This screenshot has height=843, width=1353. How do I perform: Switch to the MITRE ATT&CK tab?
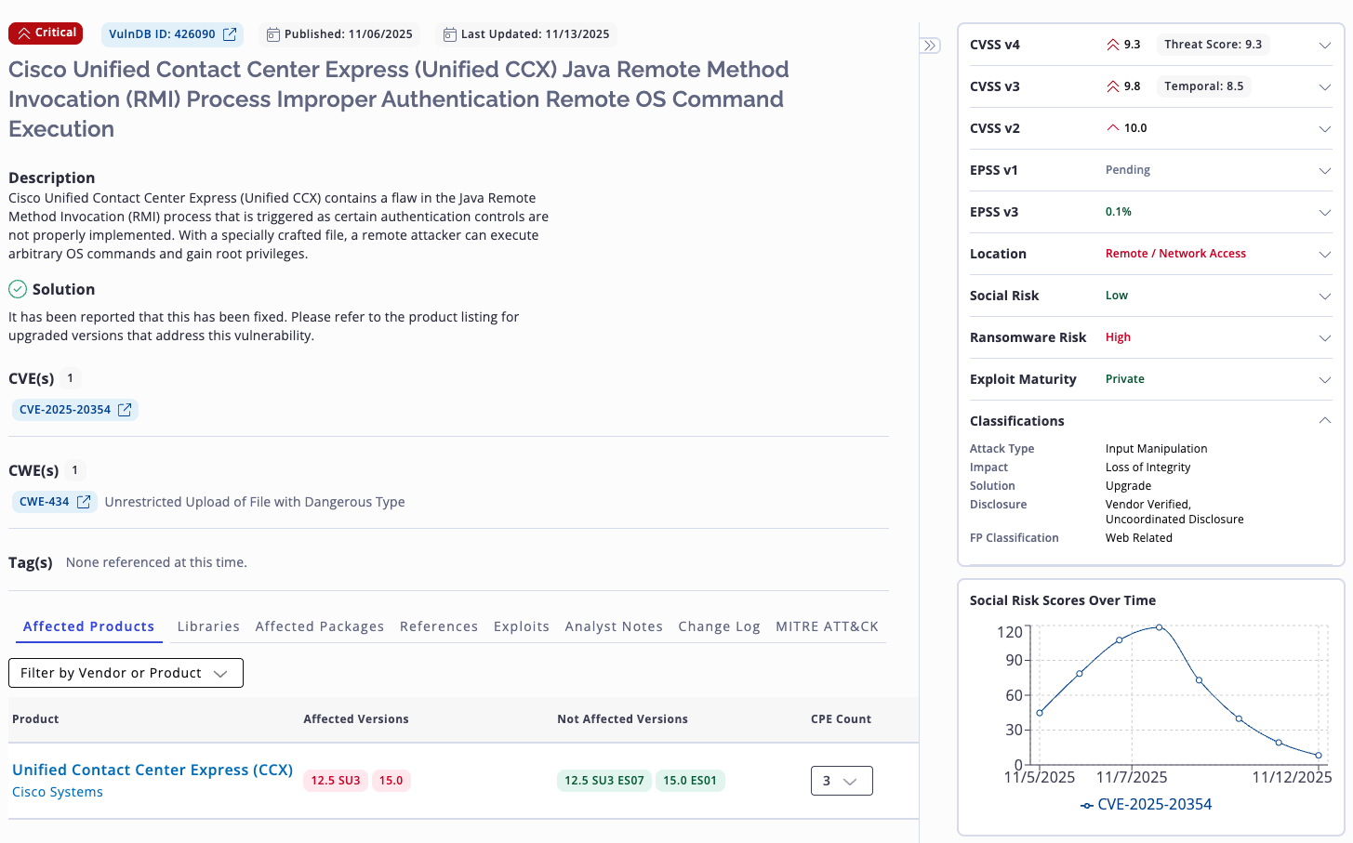(827, 626)
